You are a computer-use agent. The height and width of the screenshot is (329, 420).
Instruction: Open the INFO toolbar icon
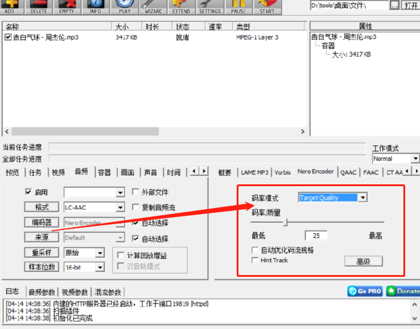tap(96, 7)
